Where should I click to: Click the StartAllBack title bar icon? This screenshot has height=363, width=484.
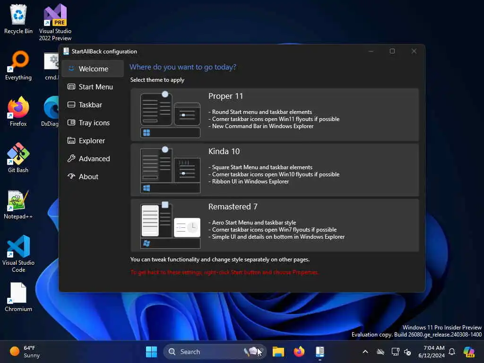tap(66, 51)
